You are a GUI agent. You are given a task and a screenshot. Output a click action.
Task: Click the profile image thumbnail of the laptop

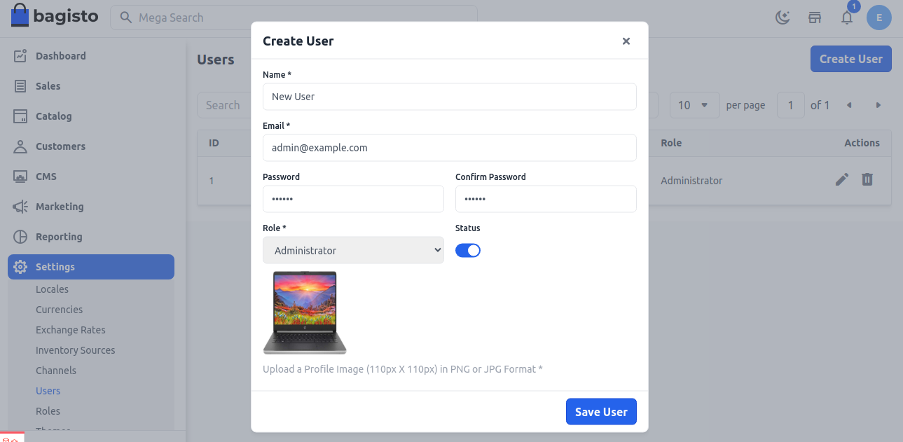pos(305,312)
